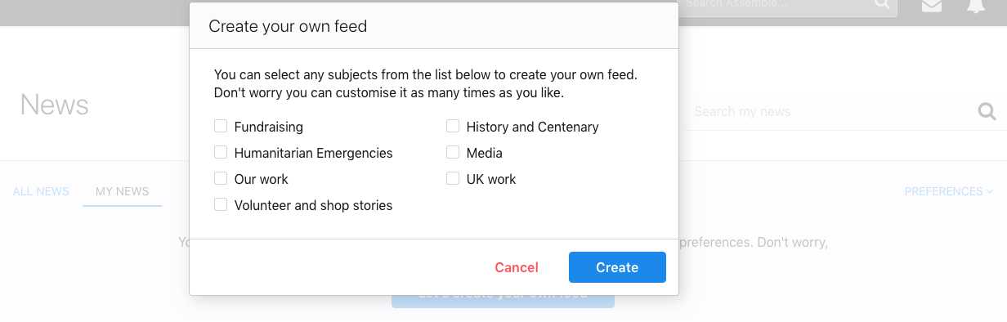The width and height of the screenshot is (1007, 322).
Task: Click the Create button
Action: (617, 267)
